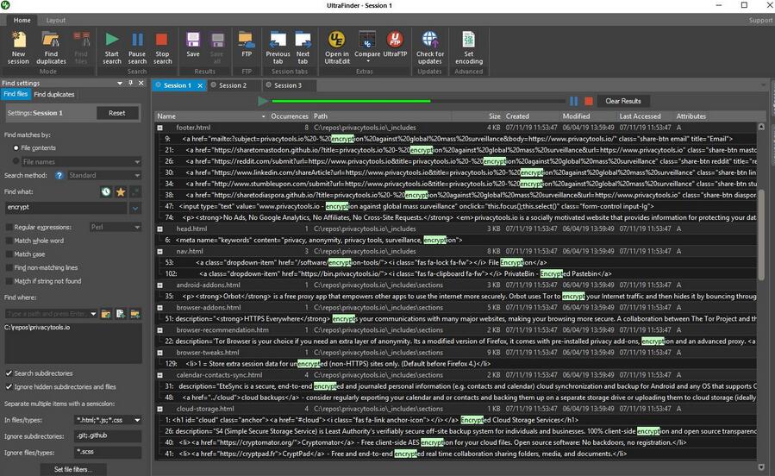The image size is (775, 476).
Task: Go to Next tab via the ribbon
Action: pos(303,48)
